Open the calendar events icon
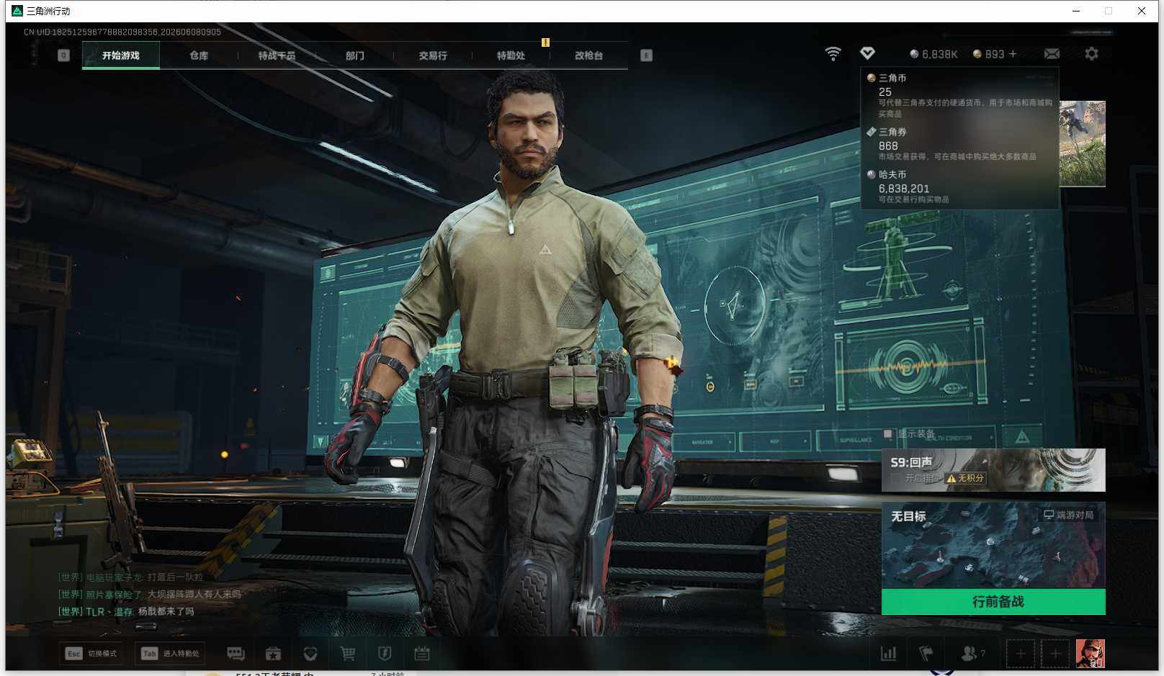The height and width of the screenshot is (676, 1164). pos(422,654)
